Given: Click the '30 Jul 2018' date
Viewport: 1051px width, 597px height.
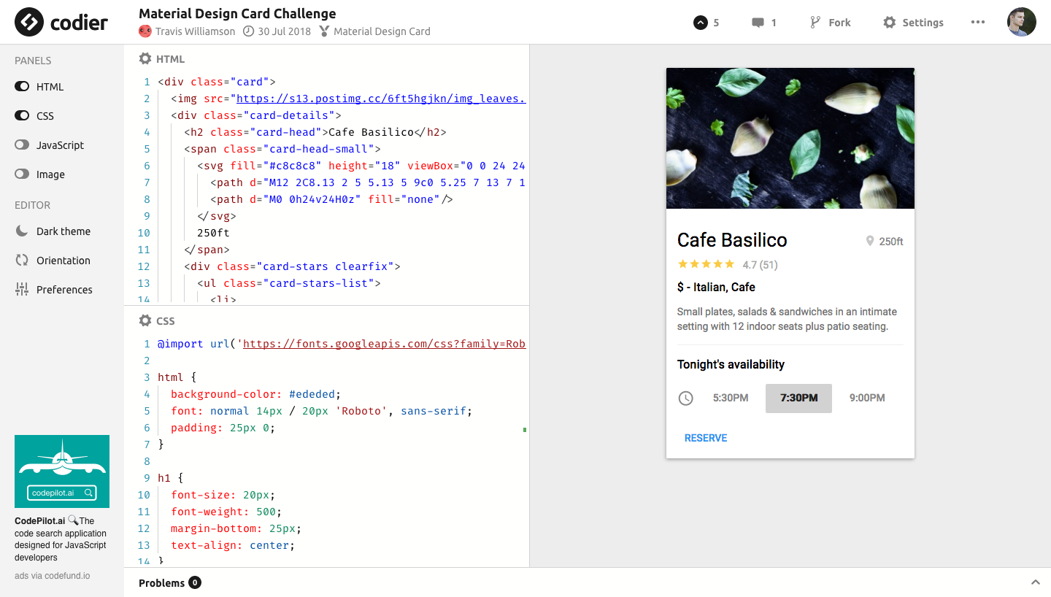Looking at the screenshot, I should tap(284, 31).
